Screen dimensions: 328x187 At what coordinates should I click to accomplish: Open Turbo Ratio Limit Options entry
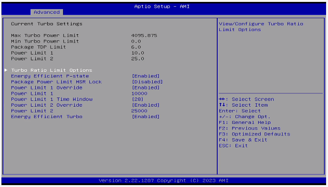pyautogui.click(x=52, y=70)
